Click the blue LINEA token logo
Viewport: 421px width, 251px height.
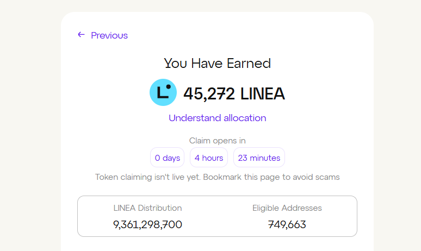tap(163, 92)
